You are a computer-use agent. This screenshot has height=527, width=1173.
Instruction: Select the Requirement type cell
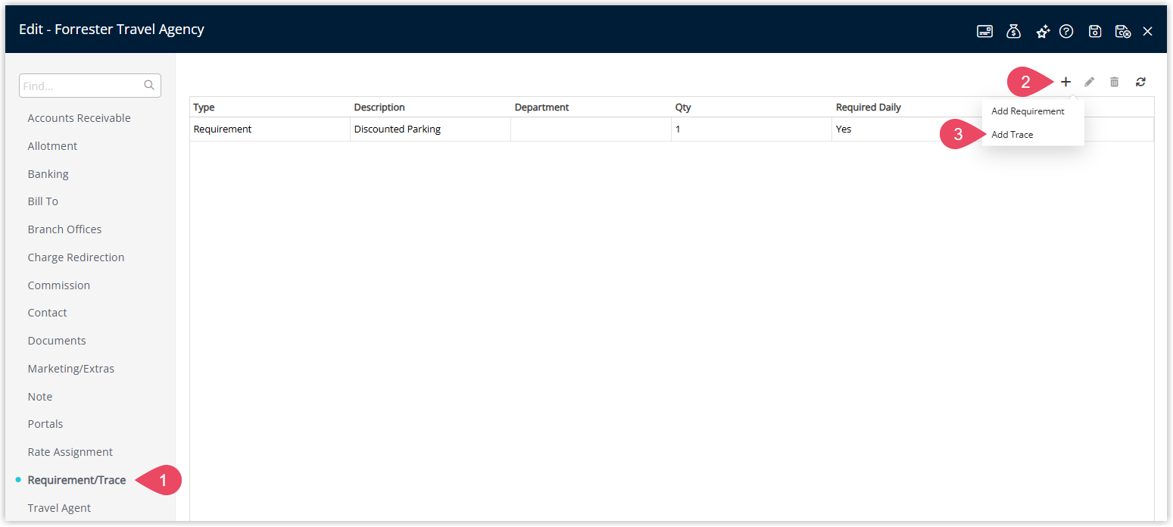coord(270,129)
